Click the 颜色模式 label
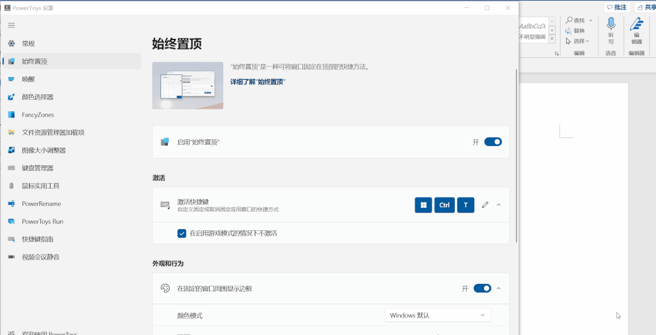656x335 pixels. click(190, 316)
